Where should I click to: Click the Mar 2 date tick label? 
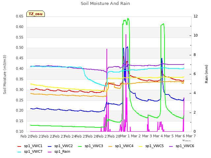coord(136,136)
